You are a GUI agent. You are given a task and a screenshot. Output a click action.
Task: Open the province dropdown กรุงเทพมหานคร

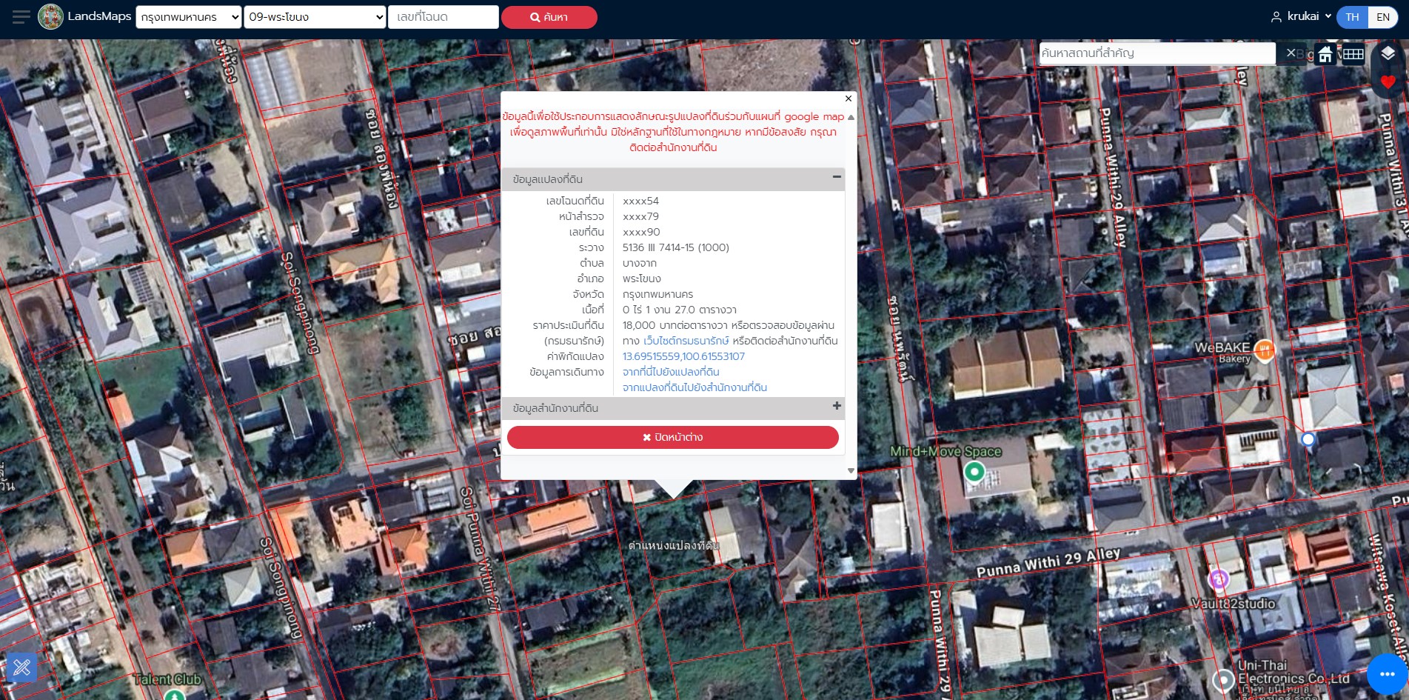coord(189,17)
